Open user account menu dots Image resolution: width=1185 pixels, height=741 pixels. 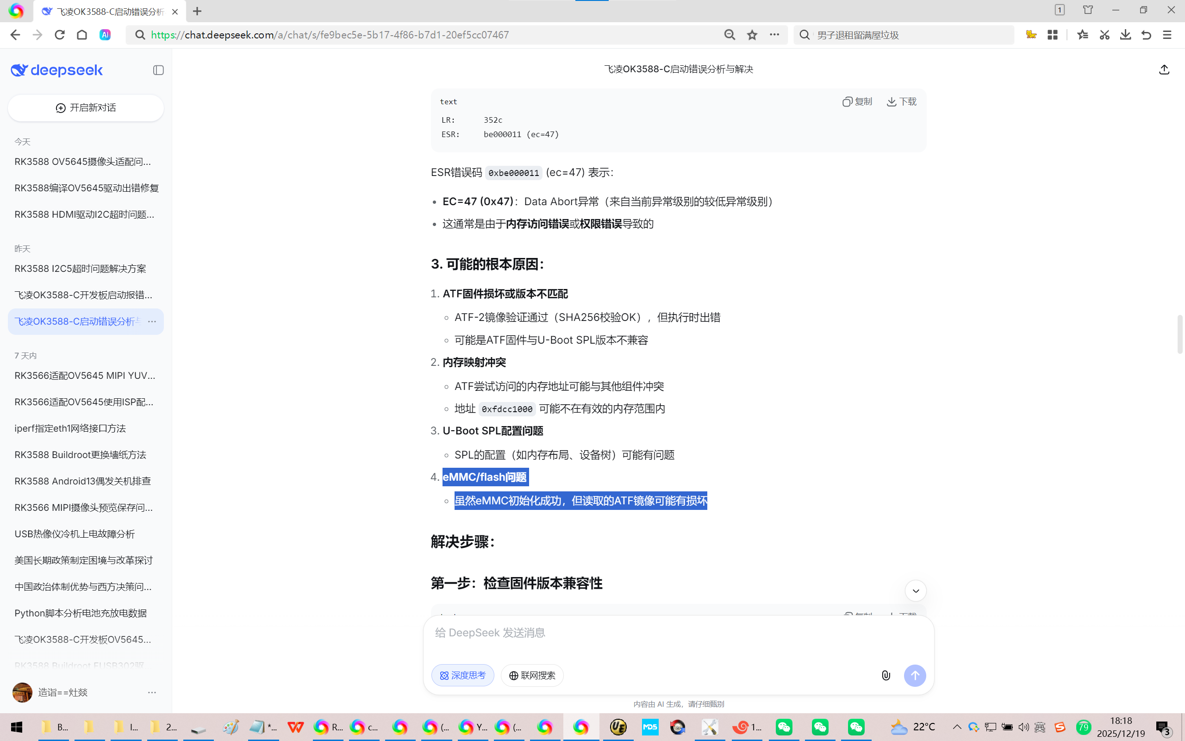tap(152, 692)
